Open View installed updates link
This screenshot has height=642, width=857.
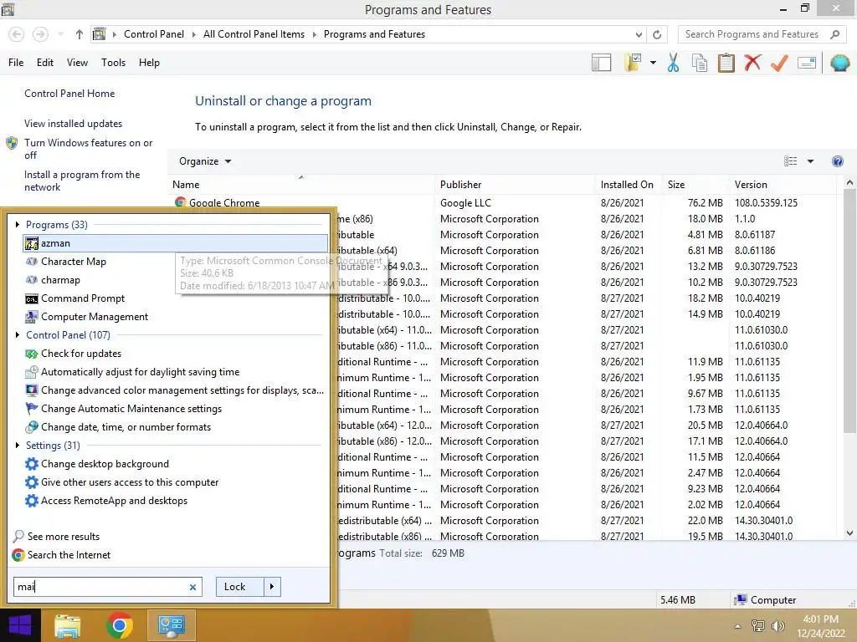(74, 124)
